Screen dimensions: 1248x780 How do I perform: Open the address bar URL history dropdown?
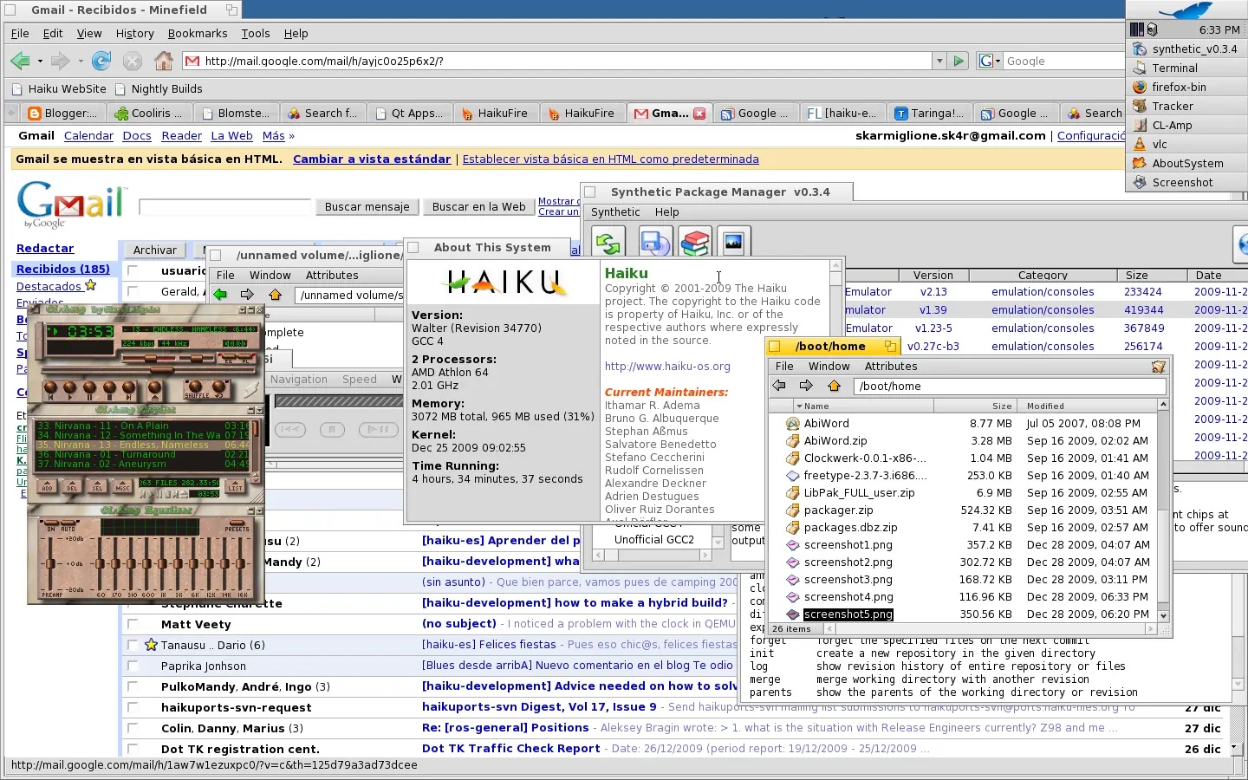point(939,61)
